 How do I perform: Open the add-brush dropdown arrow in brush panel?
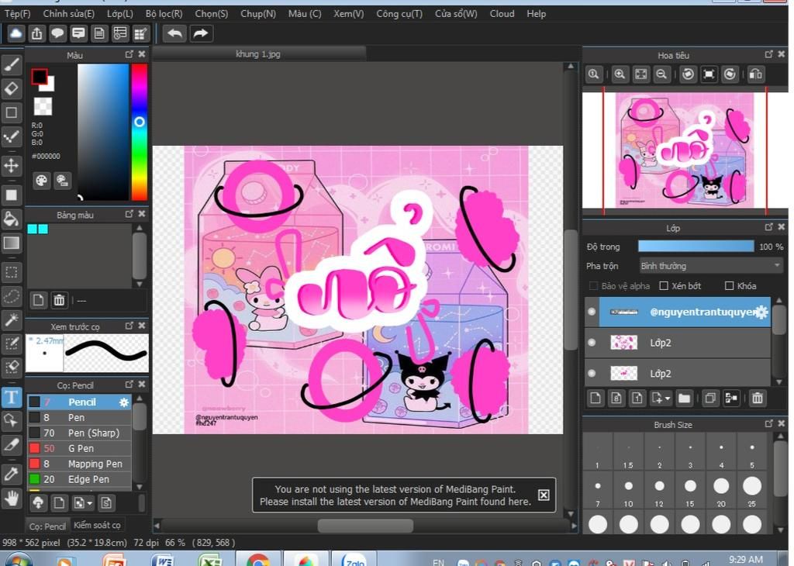coord(90,503)
